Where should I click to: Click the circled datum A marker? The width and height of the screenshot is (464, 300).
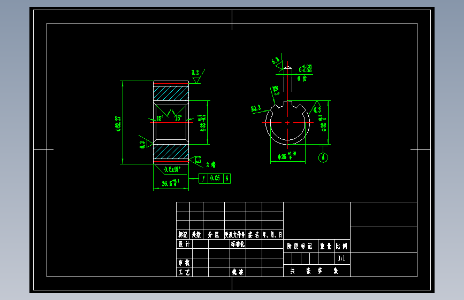tap(323, 157)
